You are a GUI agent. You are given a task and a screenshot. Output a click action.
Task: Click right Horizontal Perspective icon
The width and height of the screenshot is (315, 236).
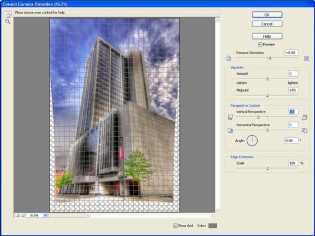click(x=304, y=130)
